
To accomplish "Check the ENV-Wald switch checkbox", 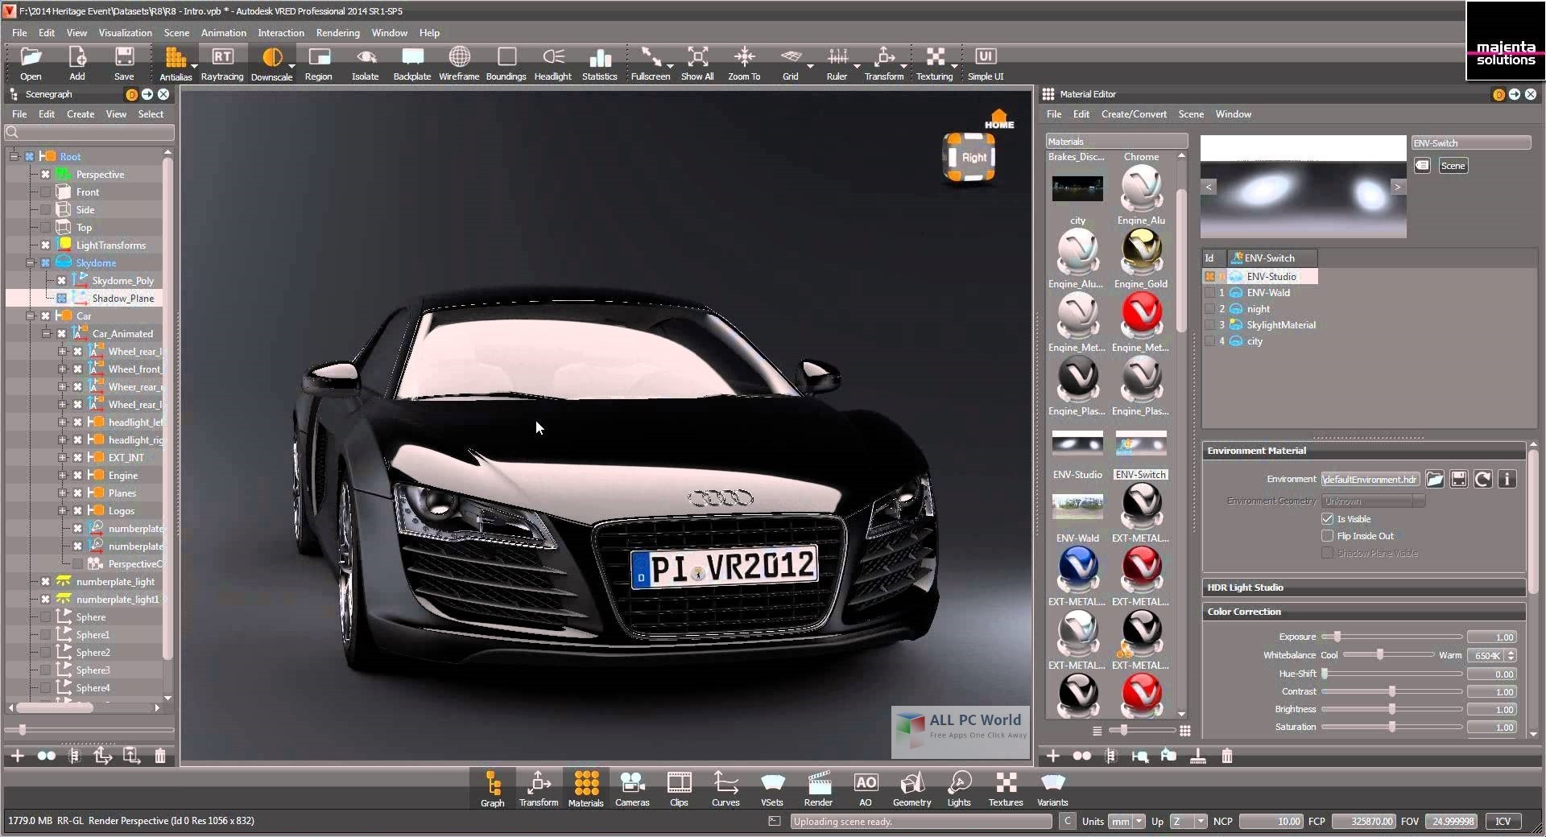I will 1209,293.
